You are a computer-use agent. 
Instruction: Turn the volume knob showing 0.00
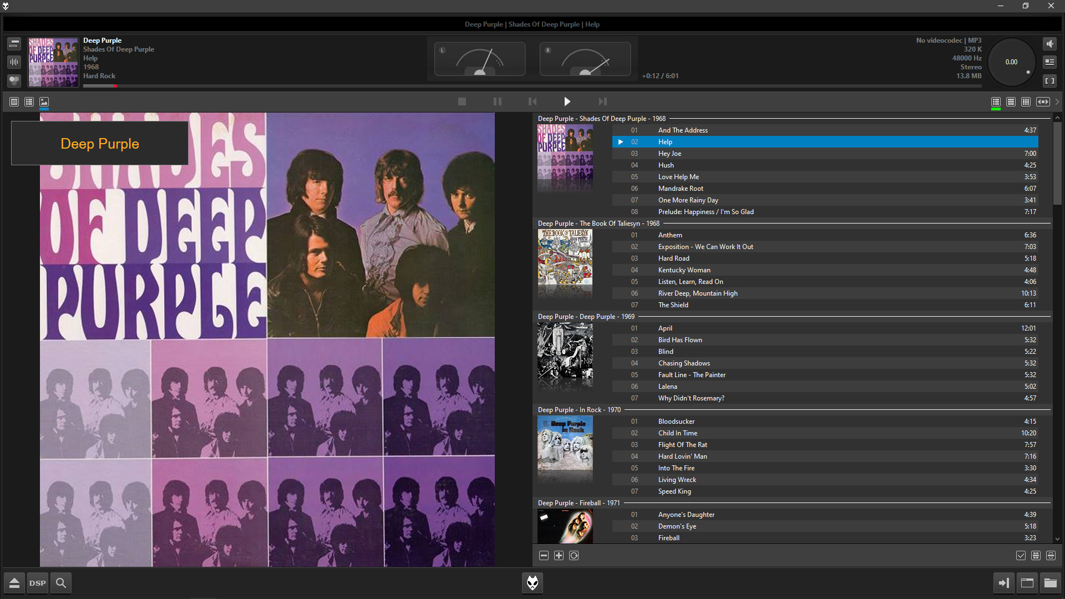[1011, 62]
